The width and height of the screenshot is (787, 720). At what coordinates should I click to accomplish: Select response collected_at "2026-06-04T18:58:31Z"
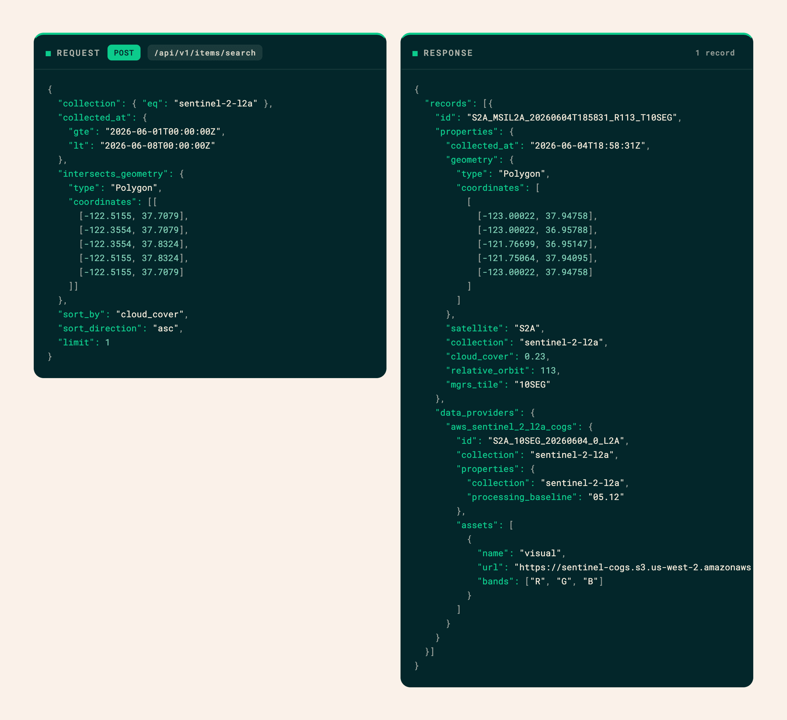[588, 145]
